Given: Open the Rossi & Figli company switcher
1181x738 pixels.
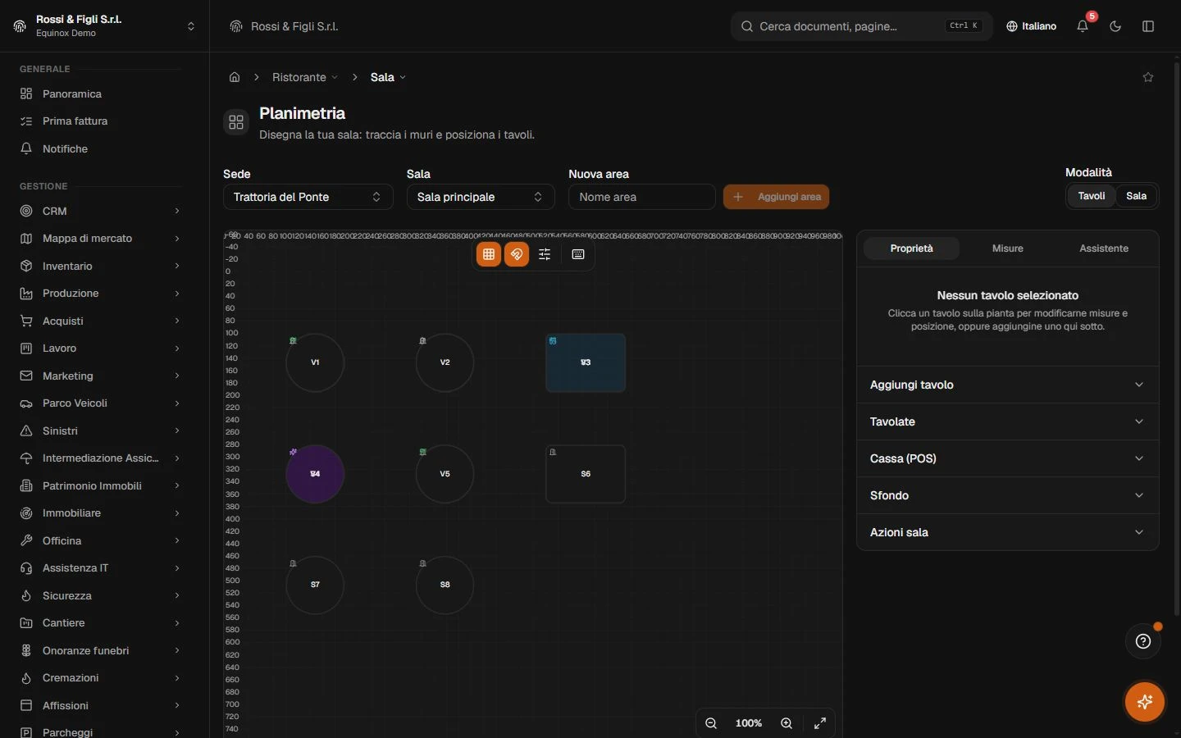Looking at the screenshot, I should coord(105,26).
